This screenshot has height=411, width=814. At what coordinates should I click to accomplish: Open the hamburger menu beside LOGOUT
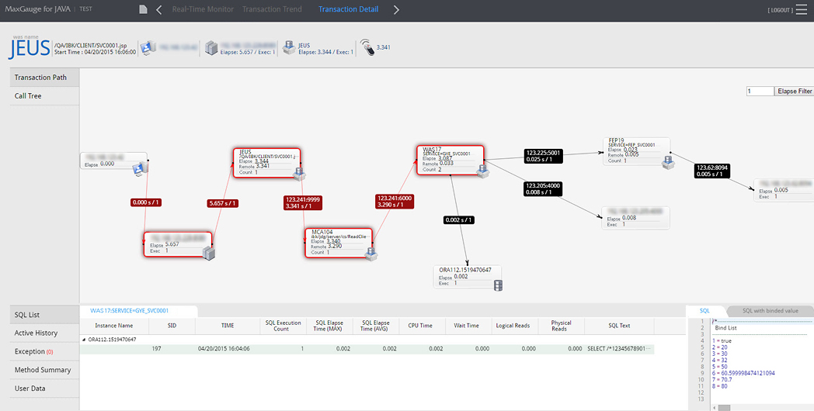(802, 9)
